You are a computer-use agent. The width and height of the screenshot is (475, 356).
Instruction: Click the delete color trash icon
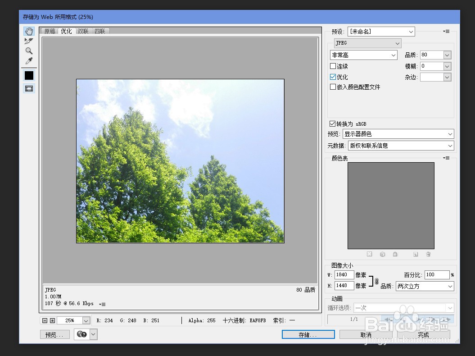(428, 254)
